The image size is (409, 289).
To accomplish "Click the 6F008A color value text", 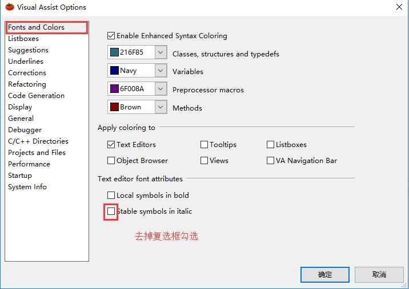I will 132,89.
